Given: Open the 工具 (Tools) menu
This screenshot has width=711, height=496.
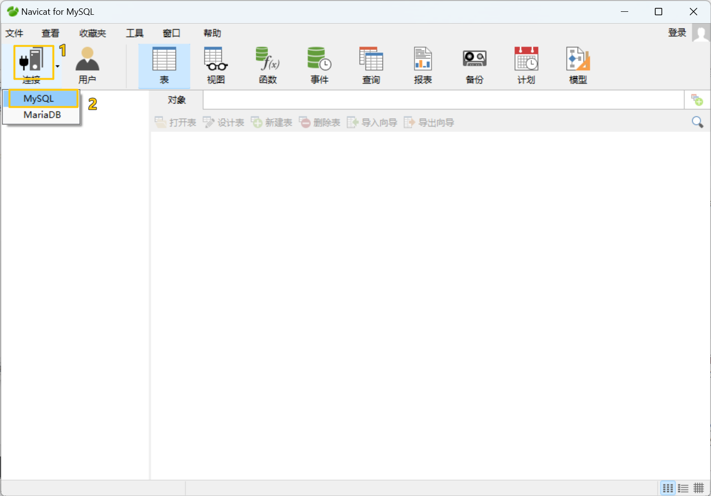Looking at the screenshot, I should [135, 33].
